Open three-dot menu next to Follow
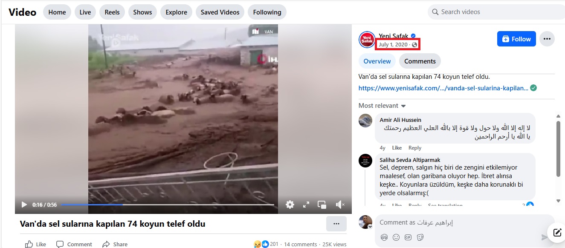 [547, 39]
